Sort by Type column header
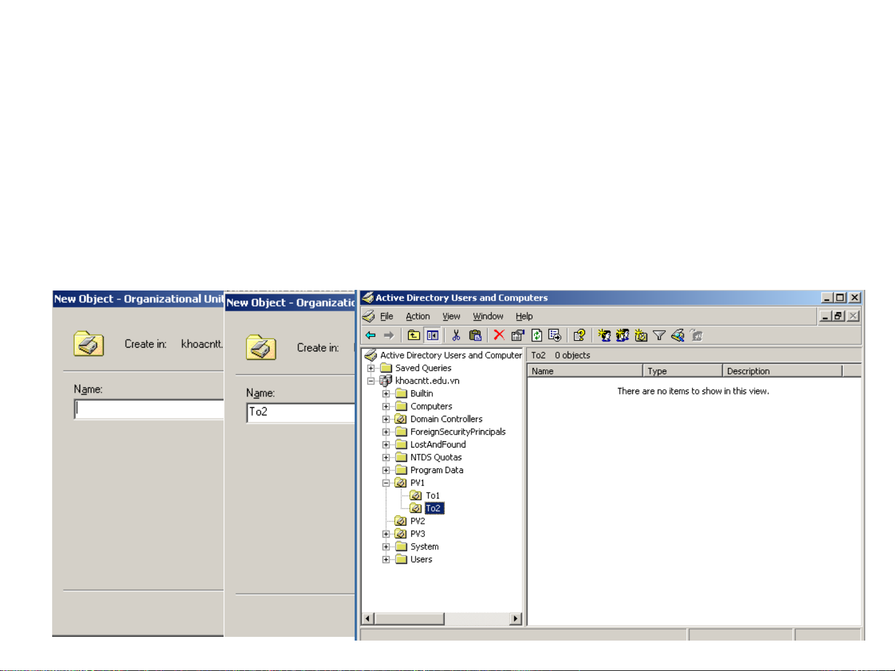The height and width of the screenshot is (671, 895). pyautogui.click(x=683, y=371)
